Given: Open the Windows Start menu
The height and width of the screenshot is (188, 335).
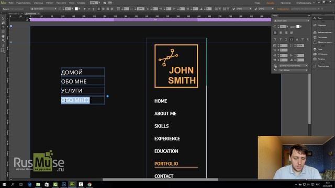Looking at the screenshot, I should 4,184.
